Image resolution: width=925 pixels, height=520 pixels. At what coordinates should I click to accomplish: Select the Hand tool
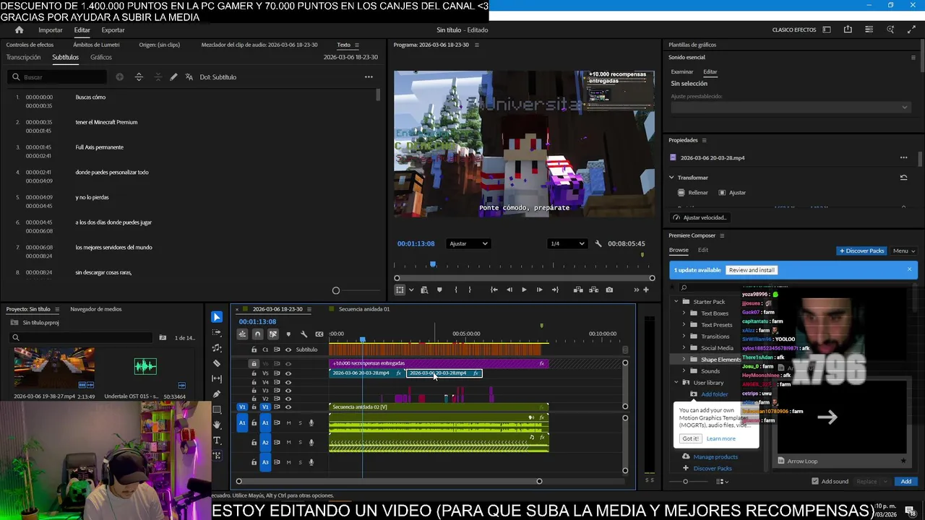click(x=217, y=425)
